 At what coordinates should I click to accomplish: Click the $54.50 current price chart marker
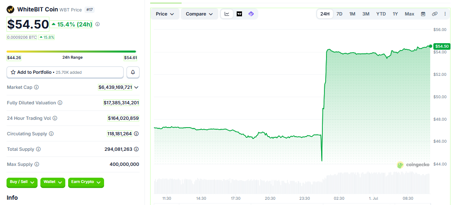(x=442, y=46)
